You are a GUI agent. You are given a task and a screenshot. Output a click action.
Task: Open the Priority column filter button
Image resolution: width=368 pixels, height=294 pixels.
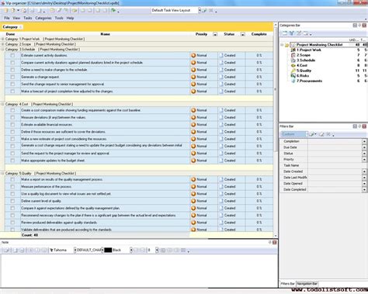coord(215,34)
